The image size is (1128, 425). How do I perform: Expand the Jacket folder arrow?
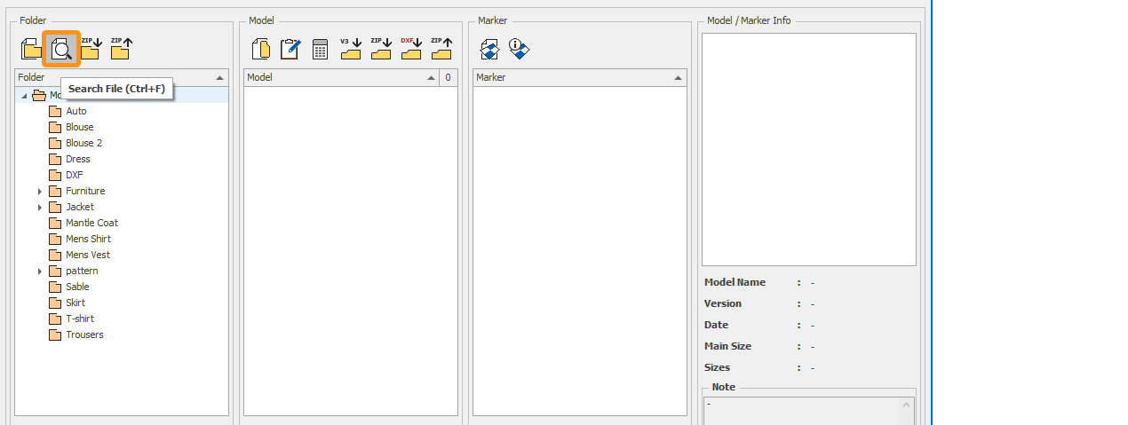(x=40, y=207)
